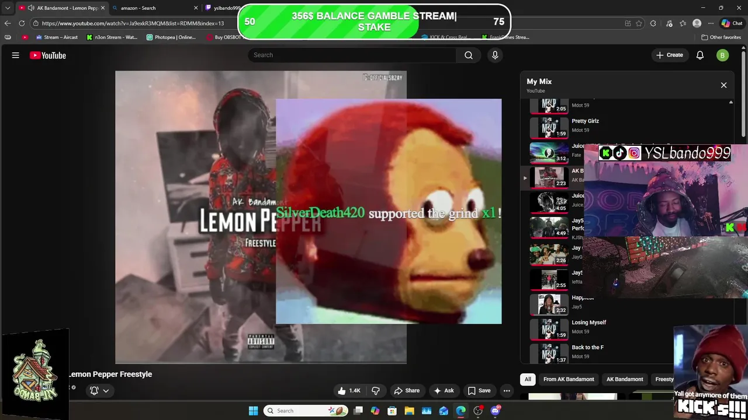Screen dimensions: 748x420
Task: Open the YouTube guide hamburger menu
Action: pyautogui.click(x=16, y=55)
